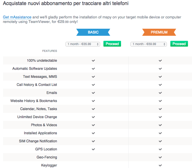Click the Get mAssistance link
This screenshot has height=168, width=192.
(x=17, y=17)
